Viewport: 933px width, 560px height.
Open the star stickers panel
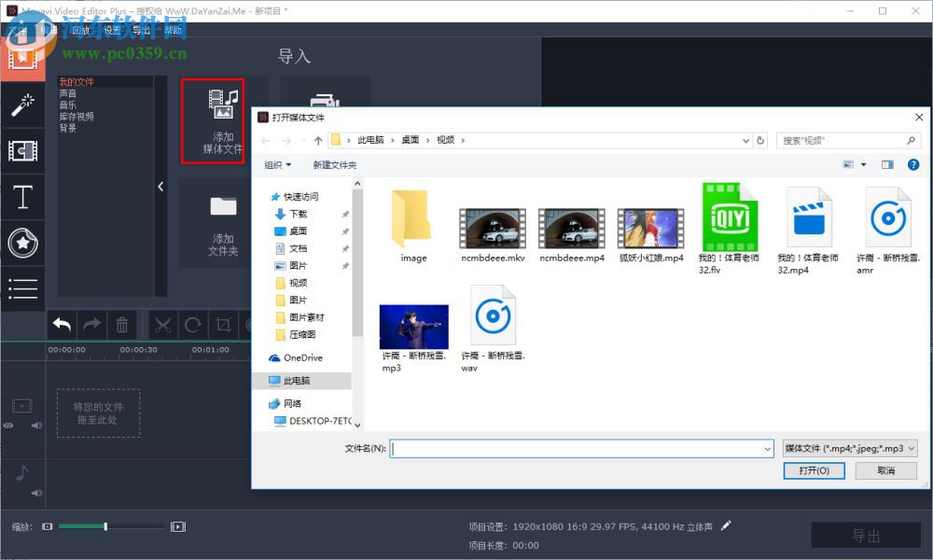pyautogui.click(x=23, y=243)
